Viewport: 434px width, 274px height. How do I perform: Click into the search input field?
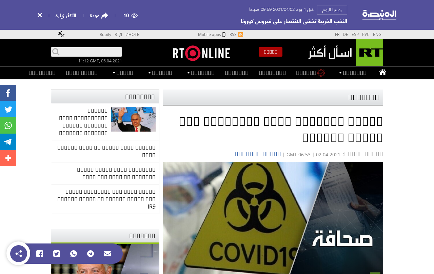click(x=91, y=52)
